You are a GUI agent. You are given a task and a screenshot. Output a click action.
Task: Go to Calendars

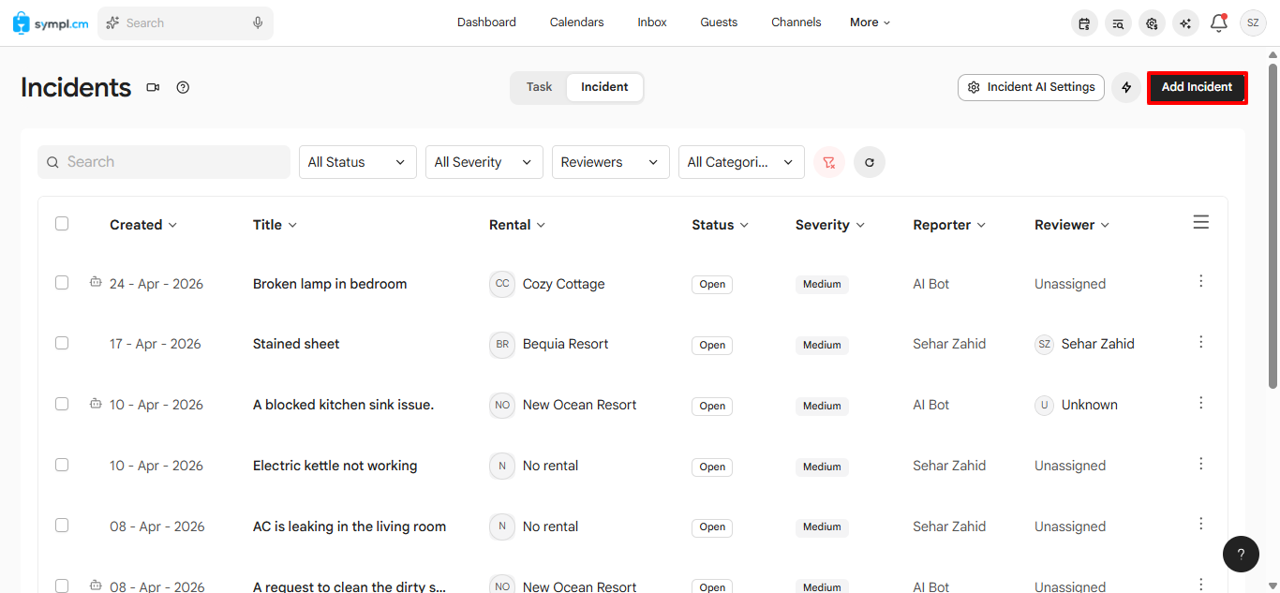coord(576,22)
